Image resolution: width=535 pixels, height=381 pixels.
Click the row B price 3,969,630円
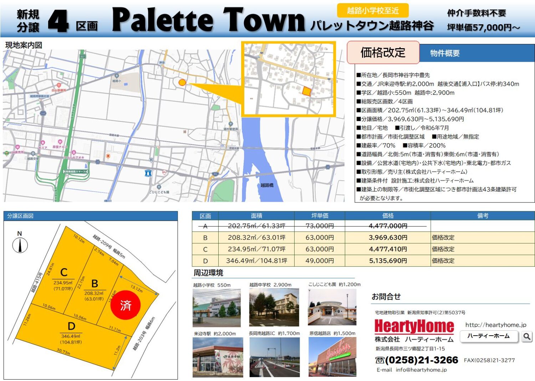tap(388, 237)
